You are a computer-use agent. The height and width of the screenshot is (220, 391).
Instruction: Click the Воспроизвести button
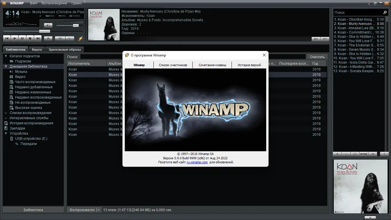pyautogui.click(x=82, y=210)
